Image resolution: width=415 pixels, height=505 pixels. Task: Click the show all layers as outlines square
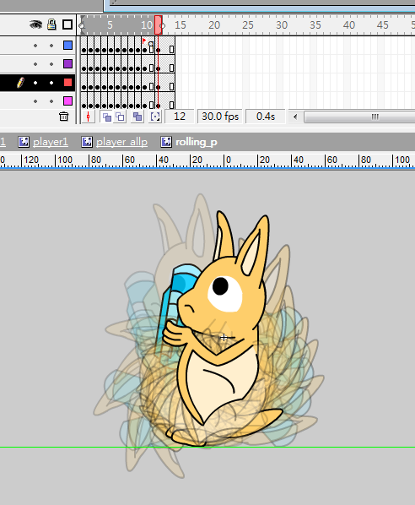tap(67, 24)
